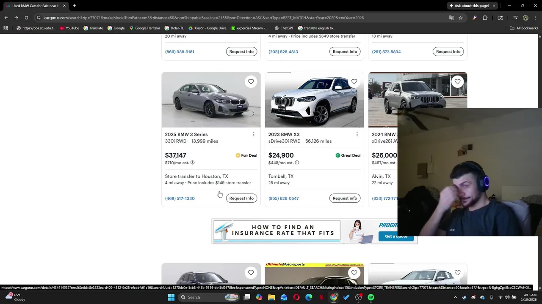The image size is (542, 304).
Task: Open the Translate bookmark
Action: click(x=93, y=28)
